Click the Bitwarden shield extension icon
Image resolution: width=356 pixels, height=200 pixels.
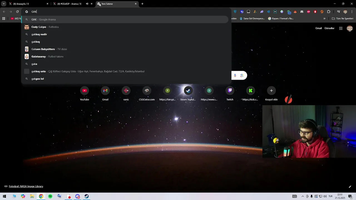pyautogui.click(x=235, y=12)
